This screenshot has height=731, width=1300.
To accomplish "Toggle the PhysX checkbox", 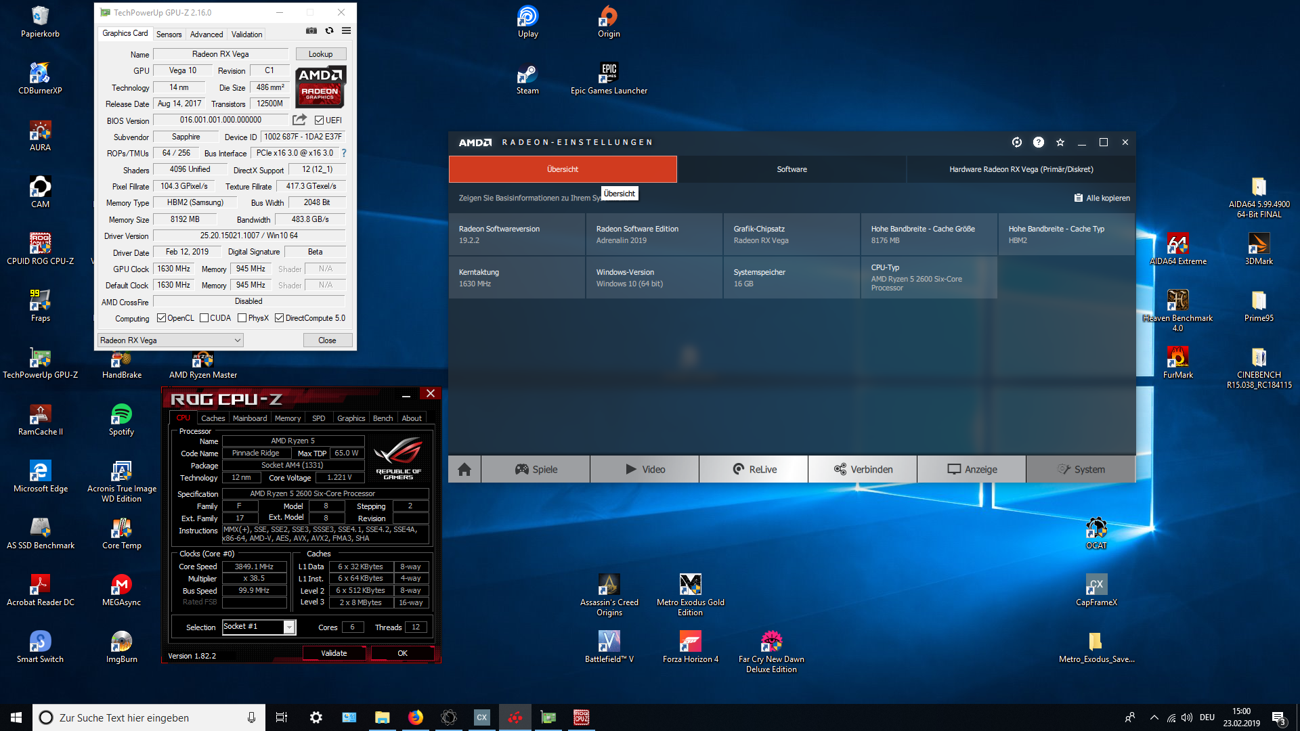I will click(242, 318).
